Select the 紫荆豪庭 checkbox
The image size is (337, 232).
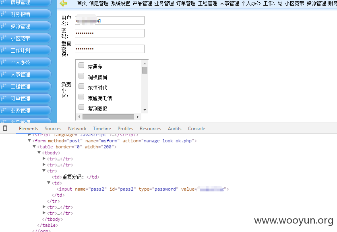click(81, 107)
